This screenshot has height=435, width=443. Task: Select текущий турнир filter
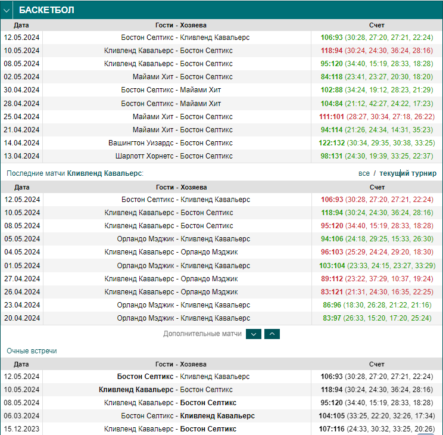408,173
